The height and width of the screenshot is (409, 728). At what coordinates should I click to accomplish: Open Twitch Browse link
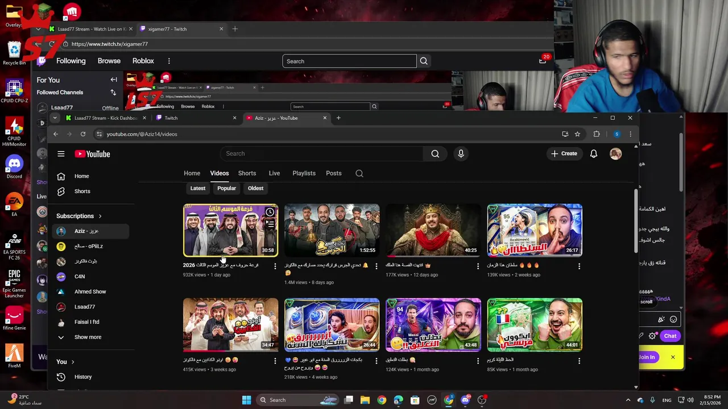109,61
